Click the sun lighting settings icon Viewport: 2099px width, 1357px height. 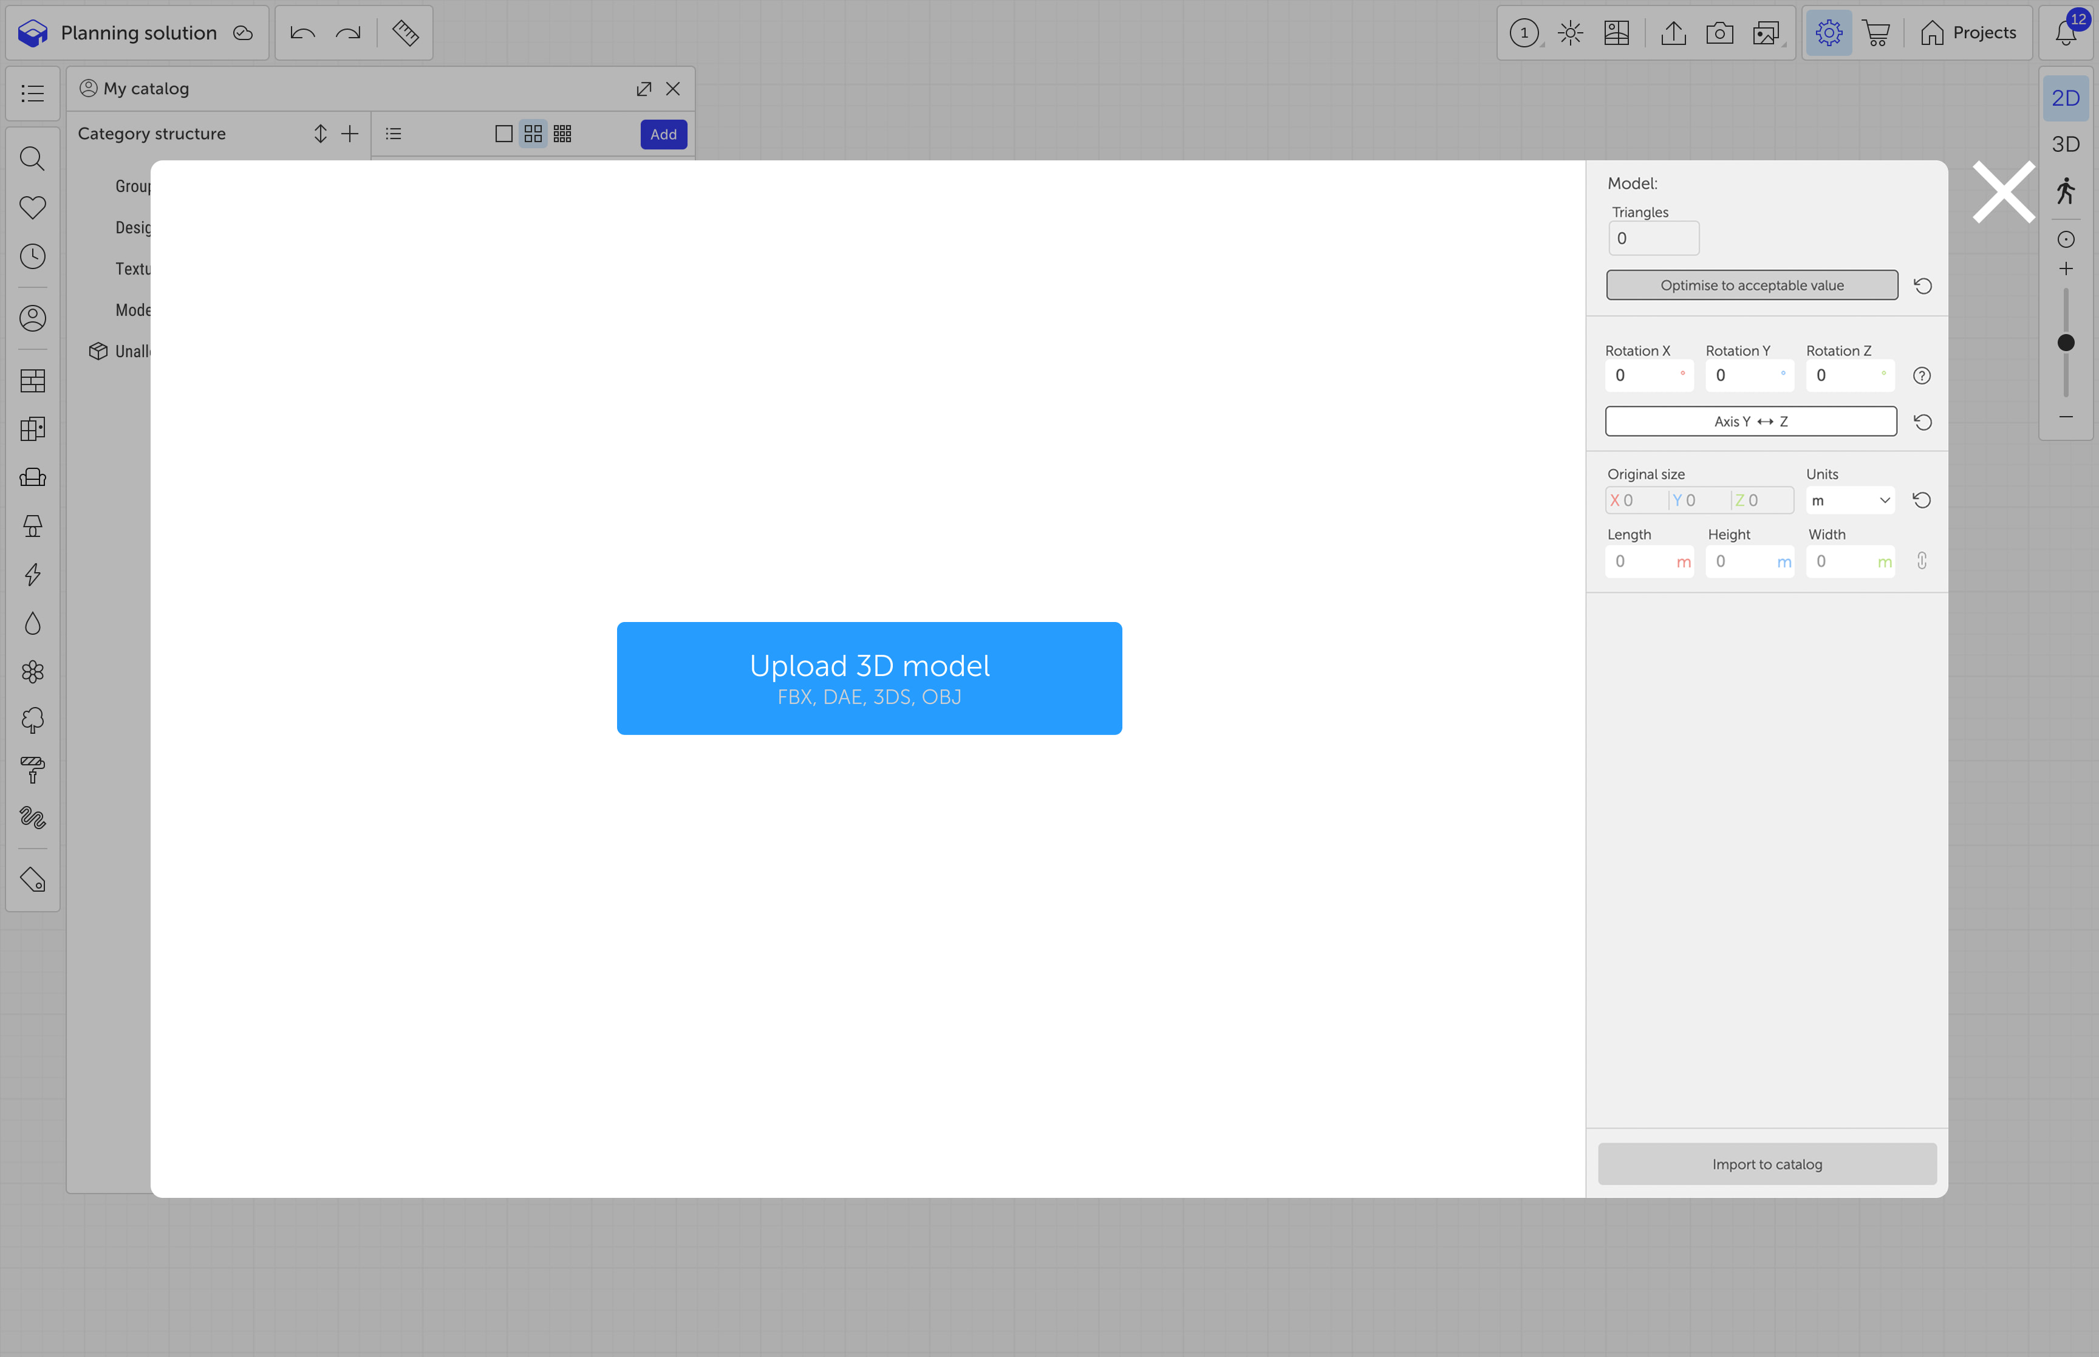(x=1571, y=33)
